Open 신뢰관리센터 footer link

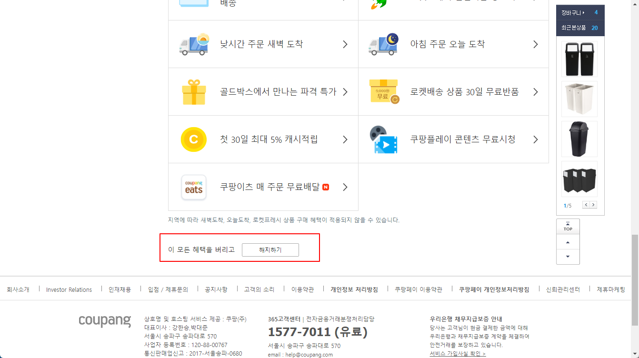click(563, 289)
